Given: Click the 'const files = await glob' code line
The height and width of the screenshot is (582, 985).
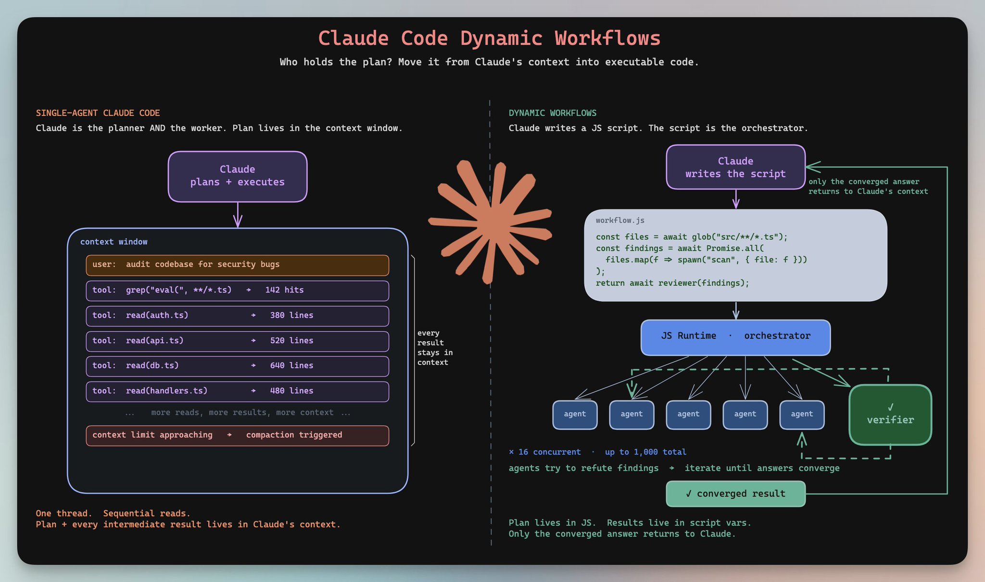Looking at the screenshot, I should (692, 237).
